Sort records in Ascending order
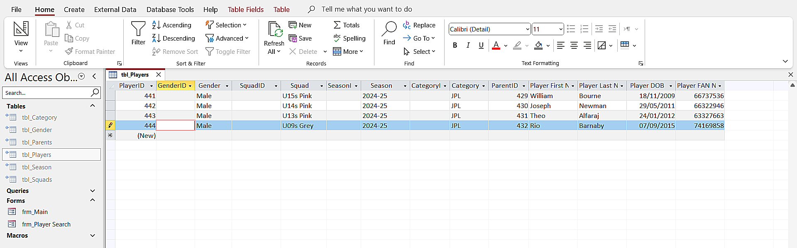797x248 pixels. coord(172,25)
